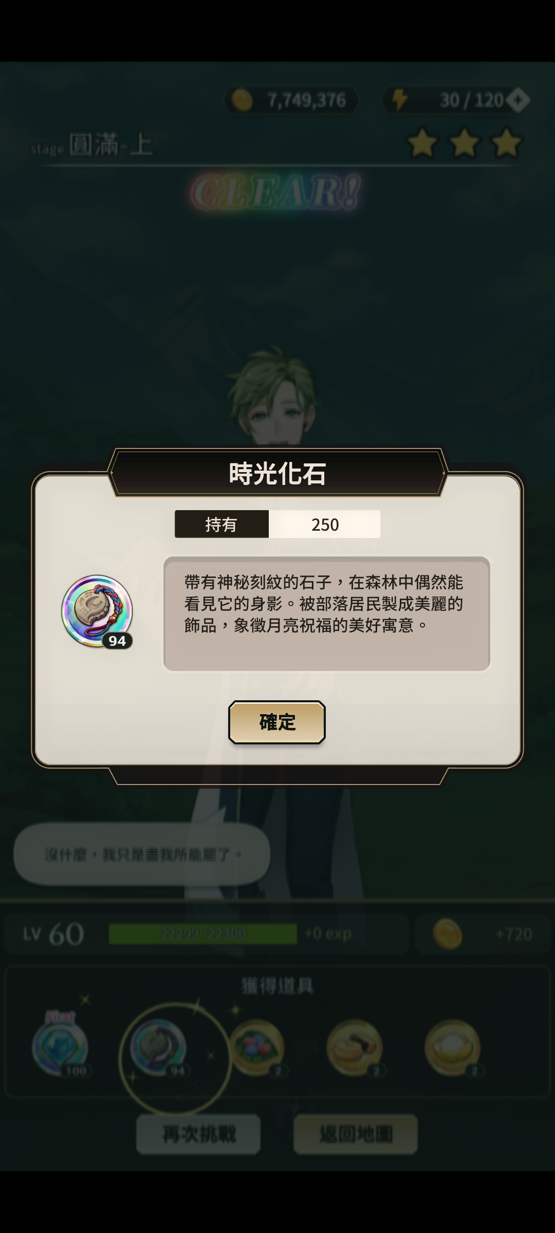Open the berry basket reward item

[256, 1048]
